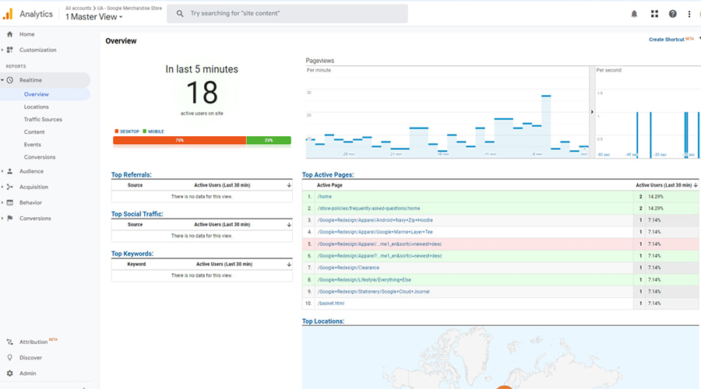The image size is (701, 389).
Task: Open the Google+Redesign/Clearance page link
Action: coord(348,268)
